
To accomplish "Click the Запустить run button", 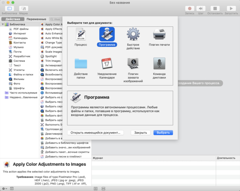I will coord(231,9).
